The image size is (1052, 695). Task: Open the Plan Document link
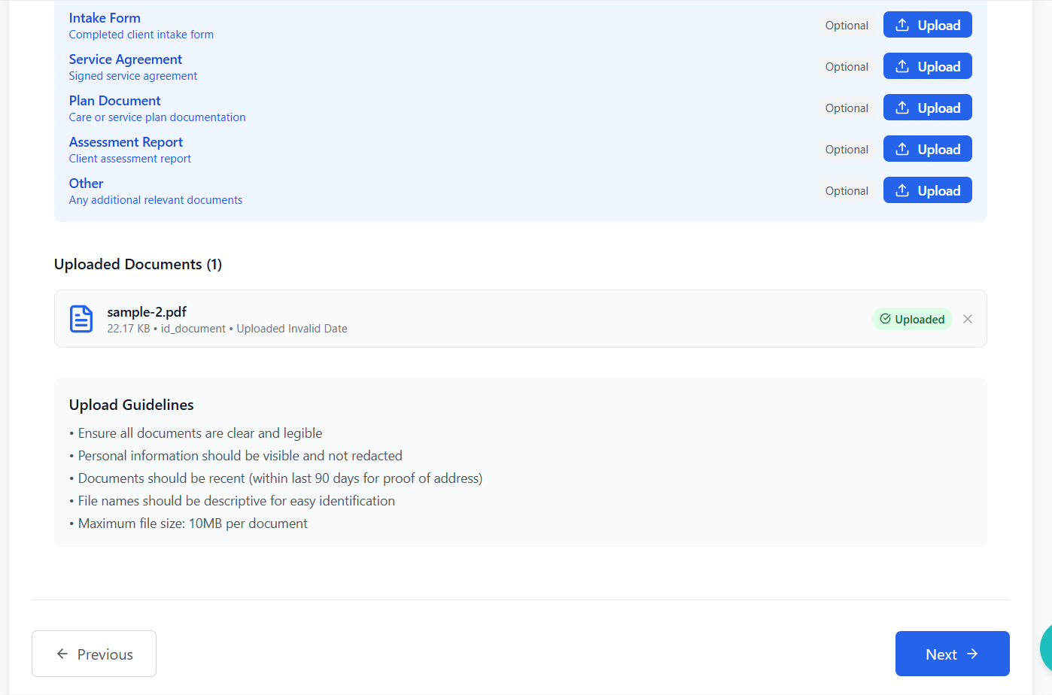tap(114, 100)
